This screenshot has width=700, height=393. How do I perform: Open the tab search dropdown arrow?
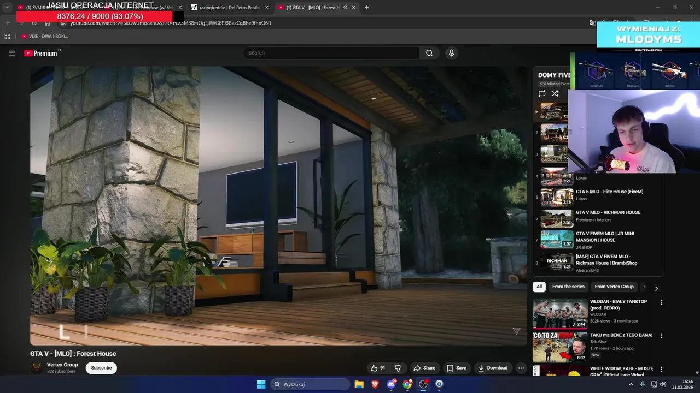(x=7, y=8)
